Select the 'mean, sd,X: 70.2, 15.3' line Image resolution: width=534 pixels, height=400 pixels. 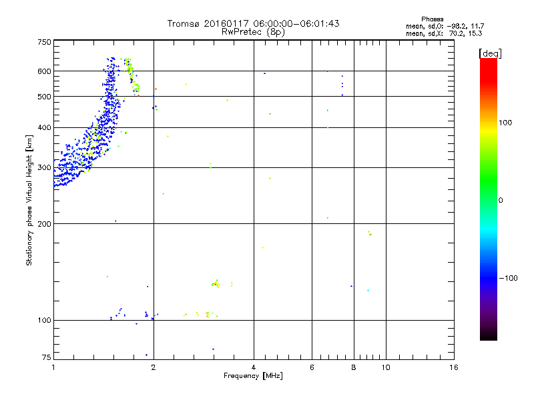444,33
